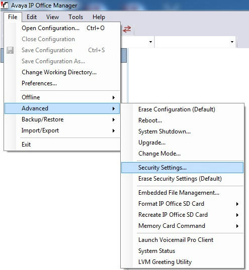Viewport: 249px width, 270px height.
Task: Open the Tools menu
Action: pos(75,17)
